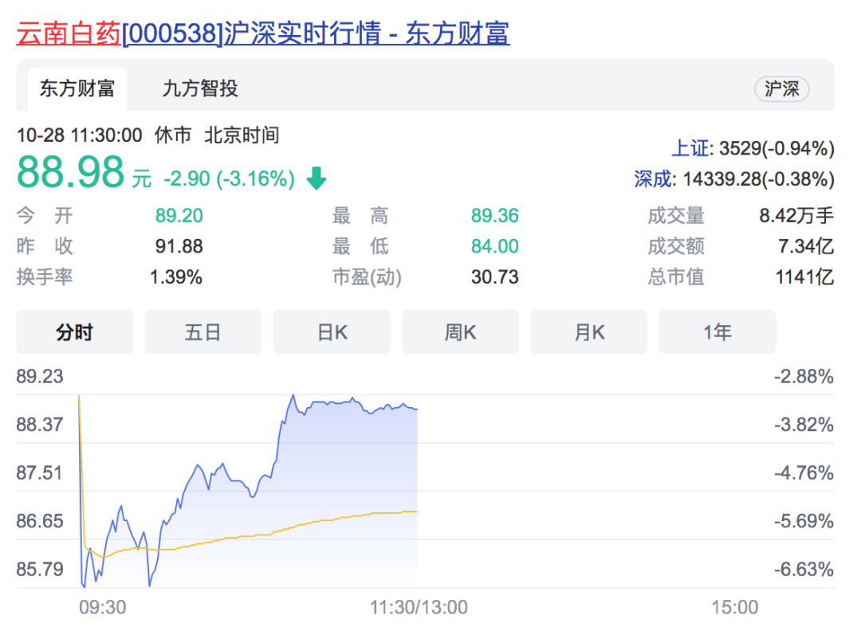Image resolution: width=861 pixels, height=627 pixels.
Task: Click the 成交量 value 8.42万手
Action: pos(796,216)
